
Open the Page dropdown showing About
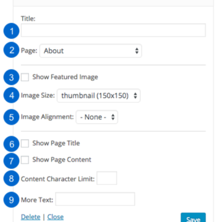click(x=91, y=51)
